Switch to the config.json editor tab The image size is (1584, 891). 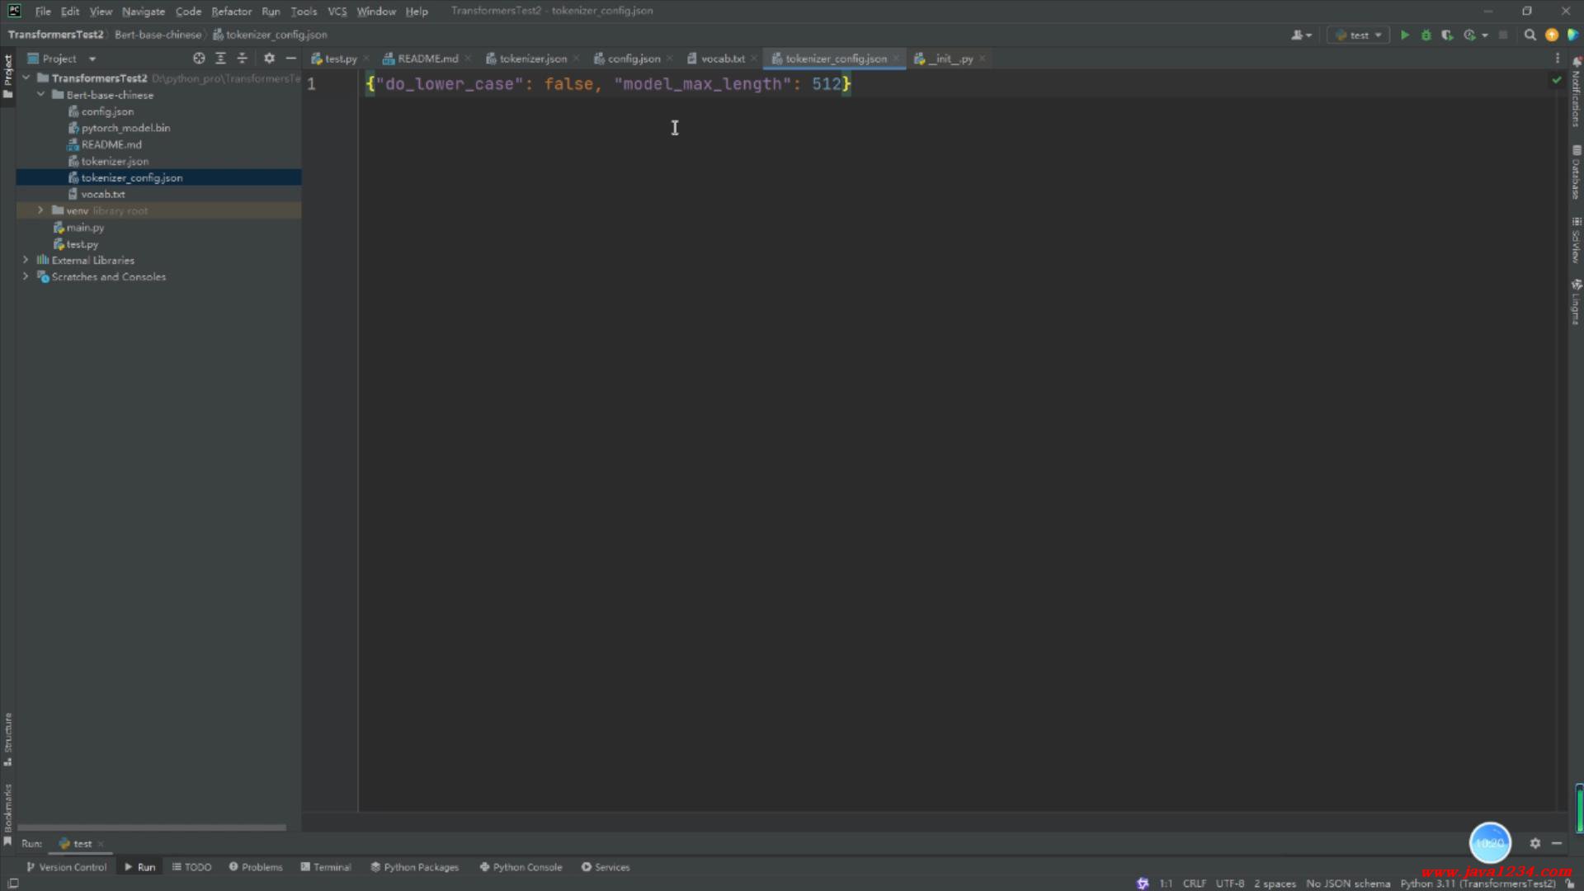(633, 59)
